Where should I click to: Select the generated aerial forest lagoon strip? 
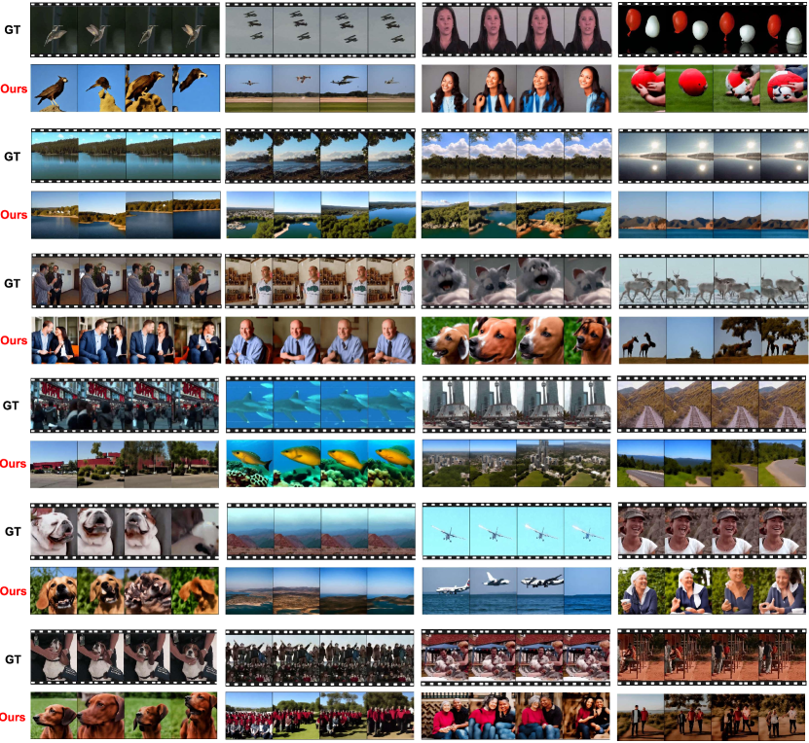click(517, 215)
